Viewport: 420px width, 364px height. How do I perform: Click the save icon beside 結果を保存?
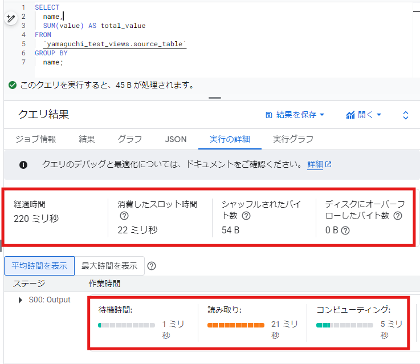tap(268, 115)
